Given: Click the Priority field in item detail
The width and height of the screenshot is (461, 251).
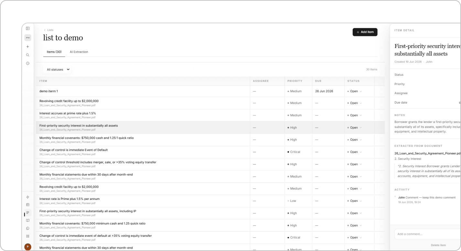Looking at the screenshot, I should [x=427, y=84].
